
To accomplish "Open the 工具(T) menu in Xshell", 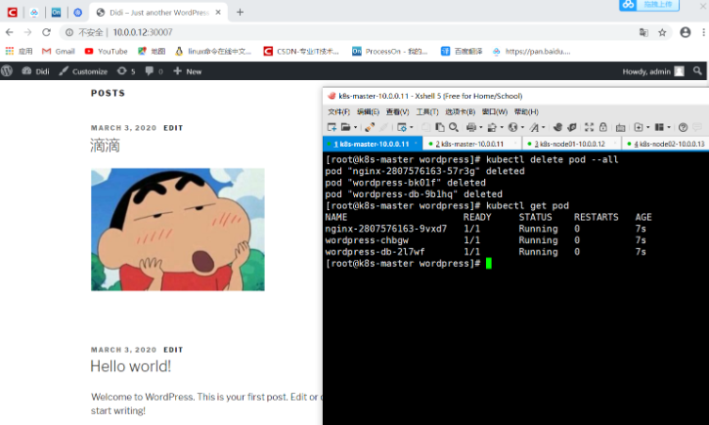I will click(427, 111).
